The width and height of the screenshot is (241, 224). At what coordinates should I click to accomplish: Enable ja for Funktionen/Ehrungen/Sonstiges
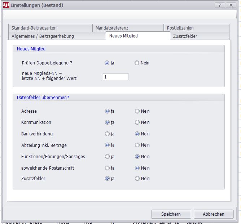click(x=107, y=157)
